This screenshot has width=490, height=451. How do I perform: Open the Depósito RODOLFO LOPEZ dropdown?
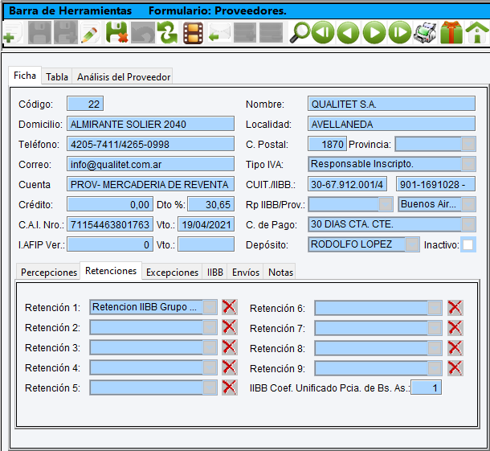click(412, 244)
